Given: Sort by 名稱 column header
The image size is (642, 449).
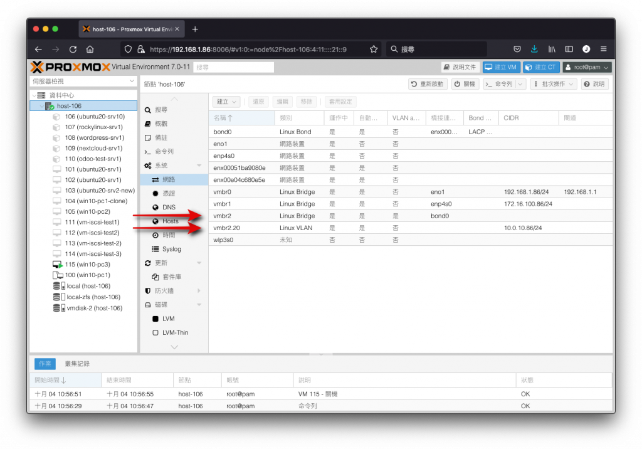Looking at the screenshot, I should (241, 118).
